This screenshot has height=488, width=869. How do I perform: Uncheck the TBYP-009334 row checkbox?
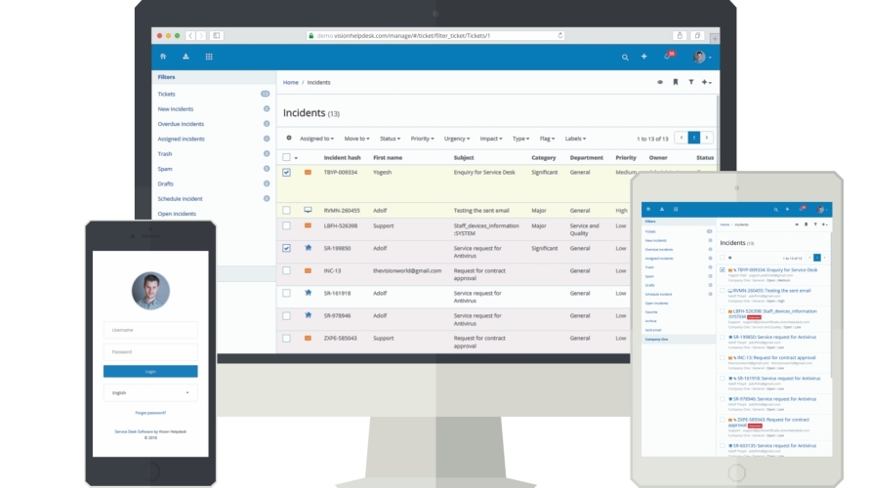[286, 173]
